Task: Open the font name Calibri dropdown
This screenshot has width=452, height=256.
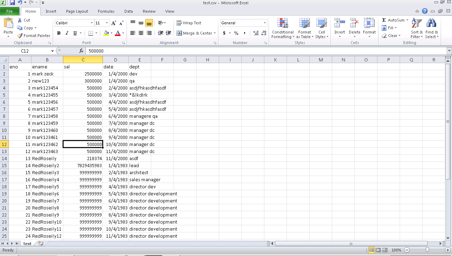Action: (x=92, y=23)
